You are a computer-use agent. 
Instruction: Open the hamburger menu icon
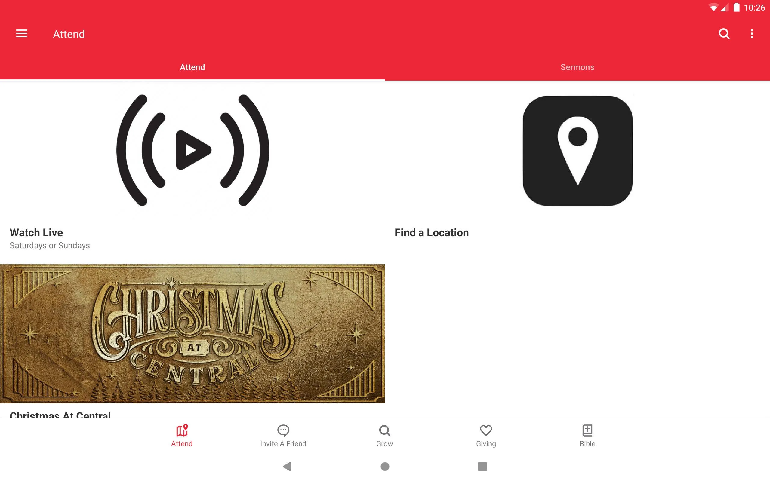pos(22,34)
